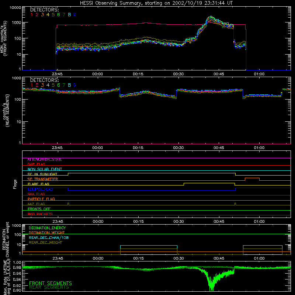295x295 pixels.
Task: Click the BAD_PACKETS flag label
Action: click(x=40, y=214)
